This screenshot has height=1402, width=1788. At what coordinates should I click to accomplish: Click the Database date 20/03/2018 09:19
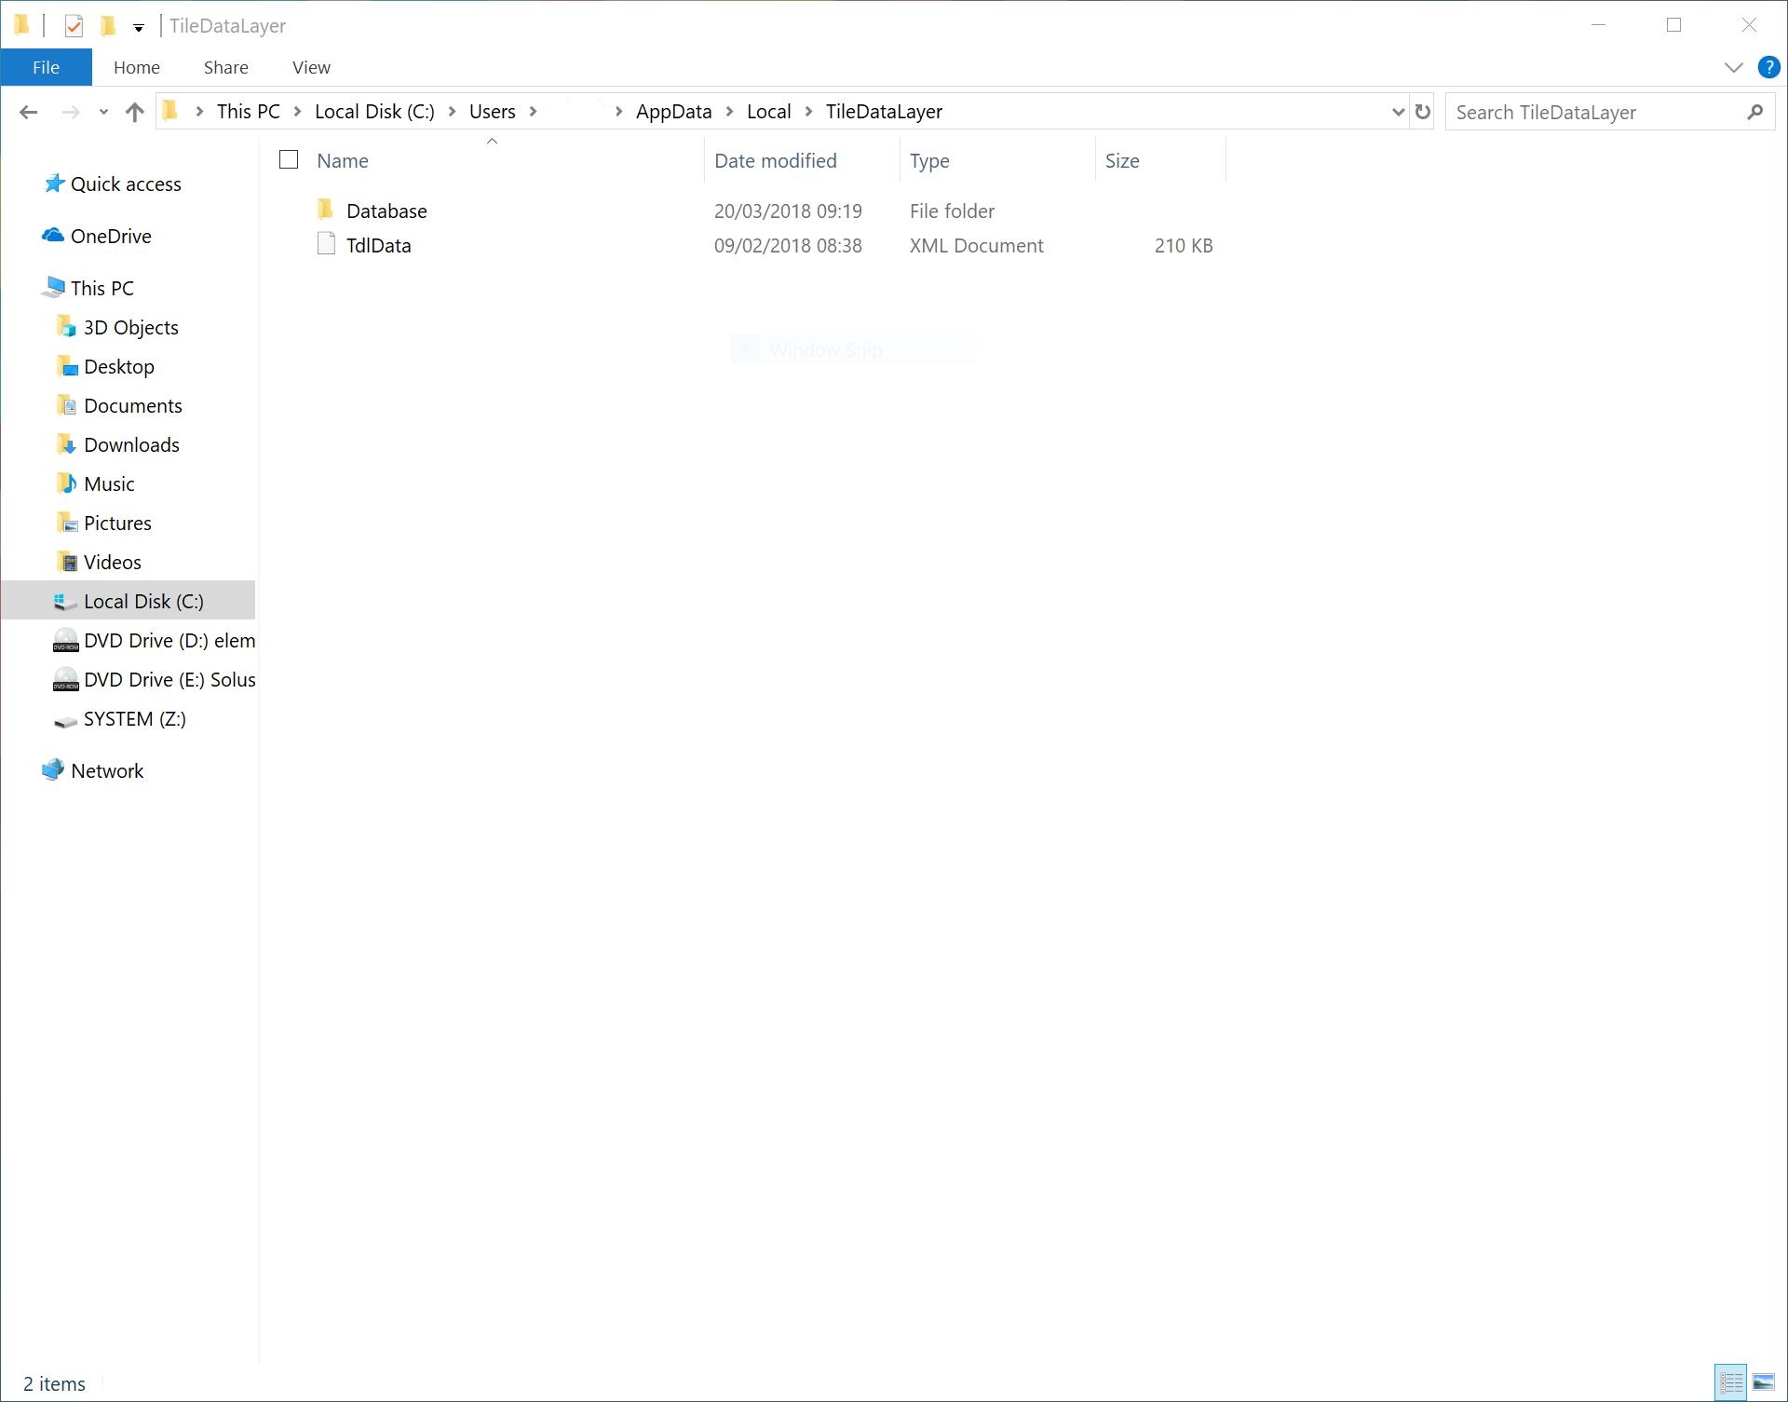pos(788,211)
